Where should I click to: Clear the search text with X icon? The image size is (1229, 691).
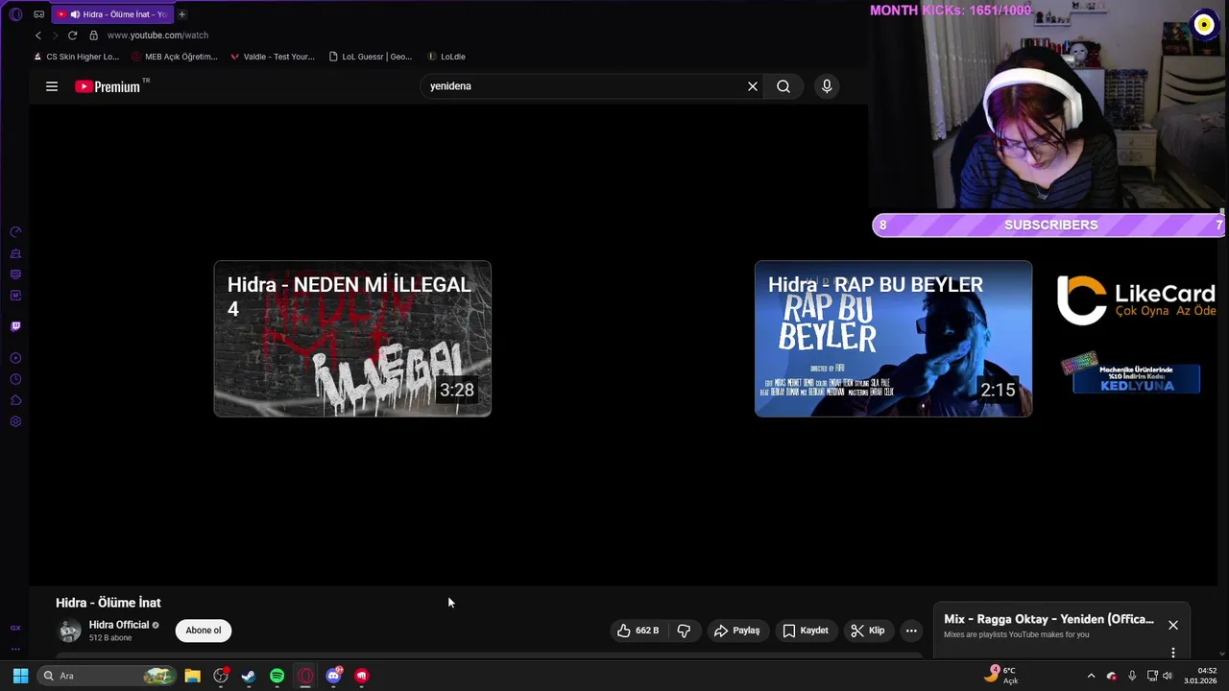[x=753, y=86]
